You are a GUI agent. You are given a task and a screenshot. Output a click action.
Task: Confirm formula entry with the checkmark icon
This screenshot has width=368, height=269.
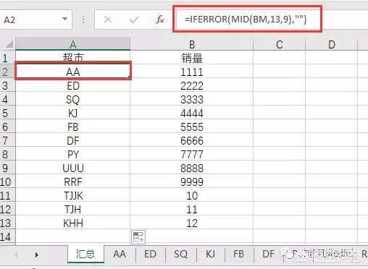[x=134, y=20]
